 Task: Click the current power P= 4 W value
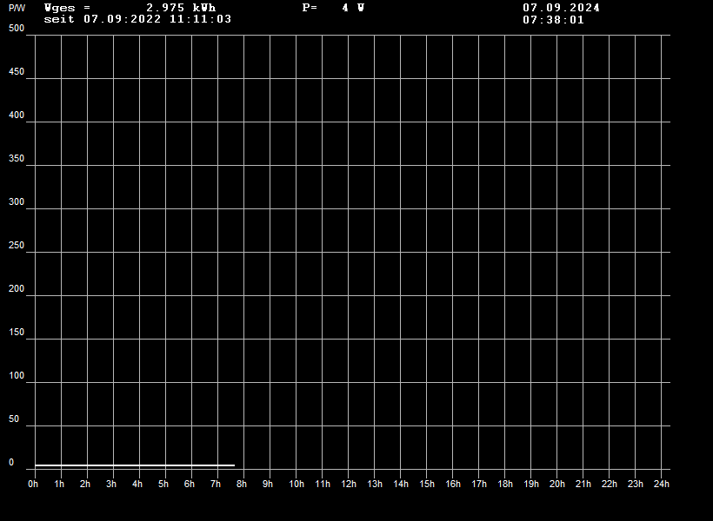coord(333,8)
